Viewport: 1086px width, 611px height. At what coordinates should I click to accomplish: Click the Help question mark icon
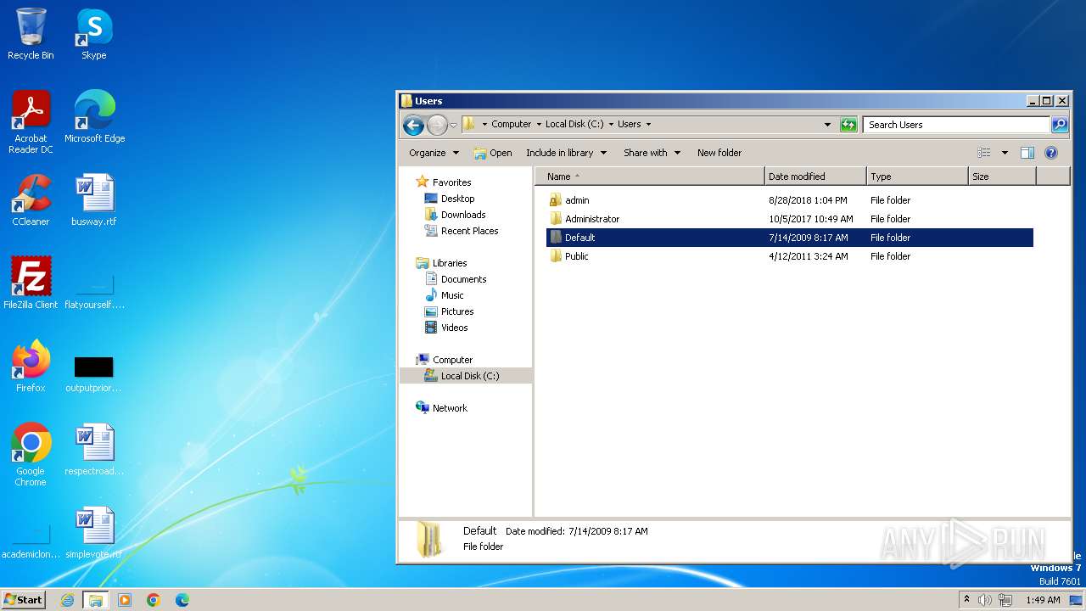click(x=1051, y=153)
